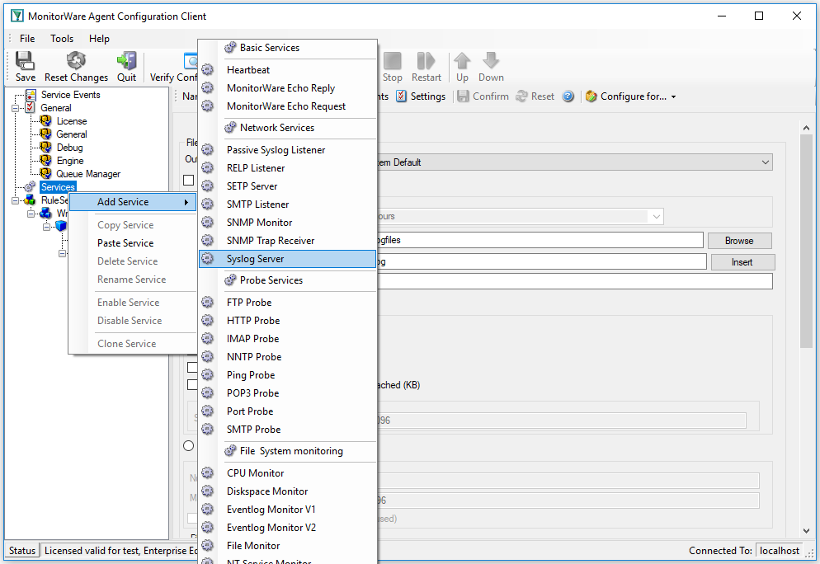Click the gear icon beside Heartbeat
The width and height of the screenshot is (820, 564).
pos(208,69)
